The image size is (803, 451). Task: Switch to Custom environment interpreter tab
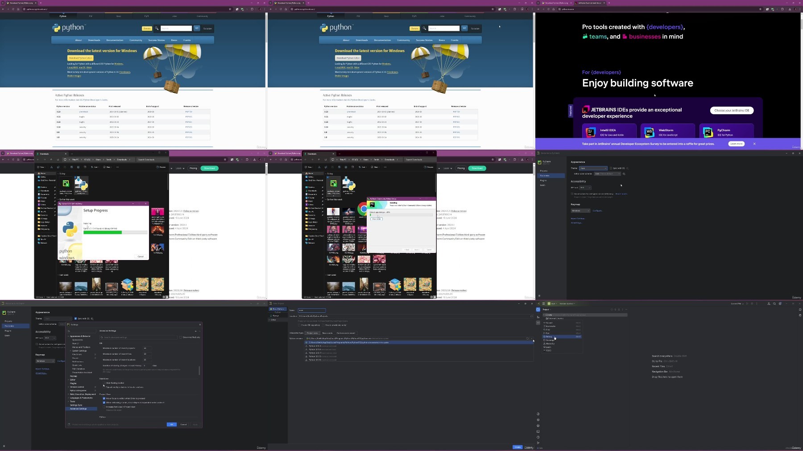(346, 333)
